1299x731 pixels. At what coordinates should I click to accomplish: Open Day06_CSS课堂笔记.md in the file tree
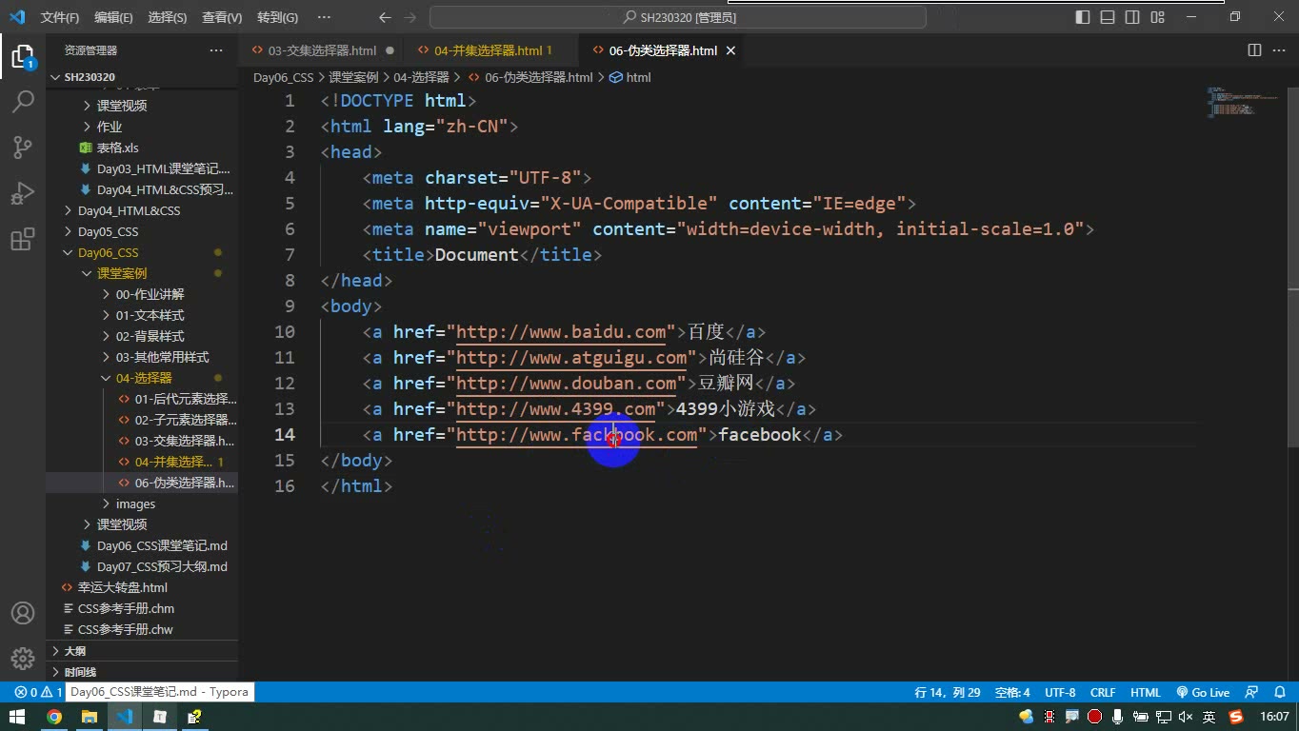142,545
